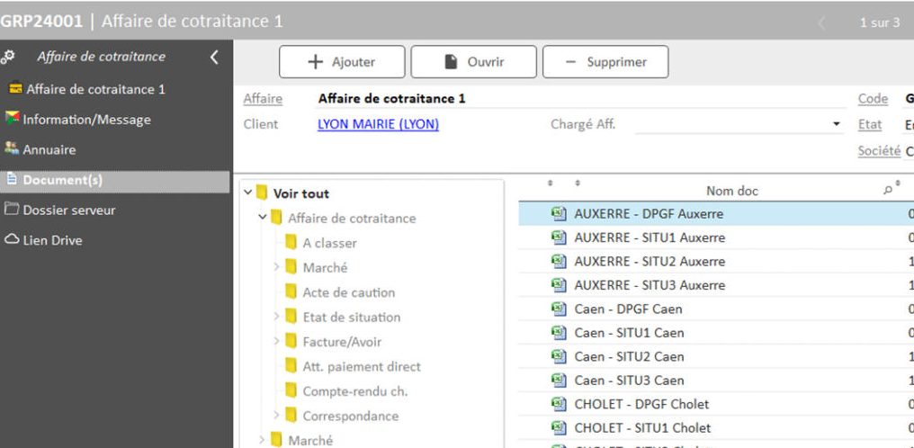The width and height of the screenshot is (914, 448).
Task: Select the Etat de situation folder label
Action: pyautogui.click(x=352, y=318)
